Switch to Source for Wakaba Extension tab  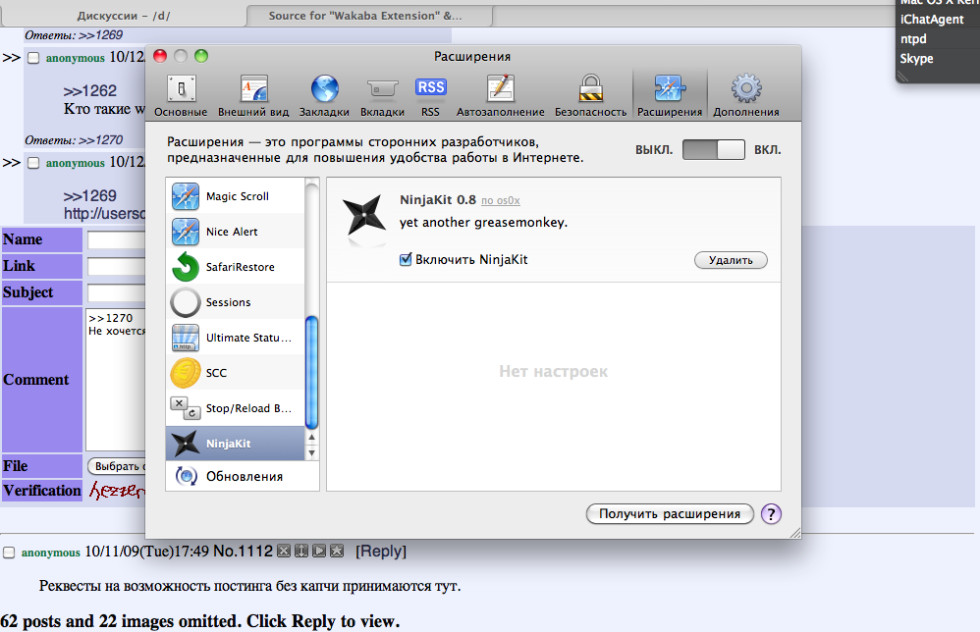(x=369, y=16)
